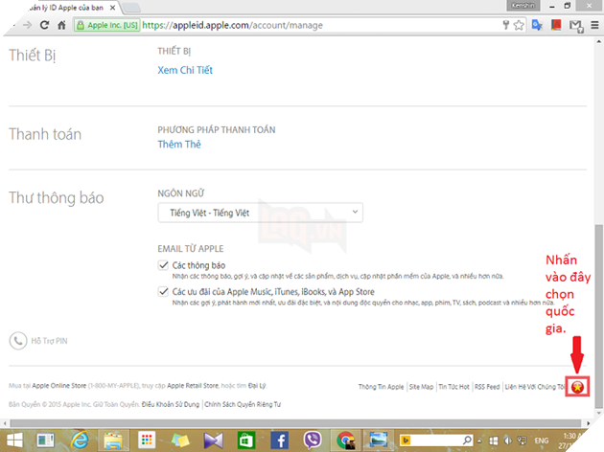
Task: Open Internet Explorer from the taskbar
Action: coord(80,440)
